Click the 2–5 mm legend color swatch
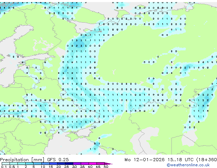 [x=29, y=164]
